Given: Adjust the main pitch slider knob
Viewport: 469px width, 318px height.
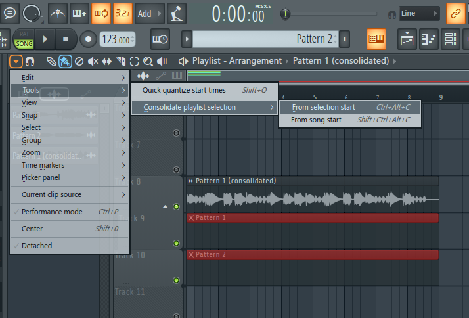Looking at the screenshot, I should point(285,14).
